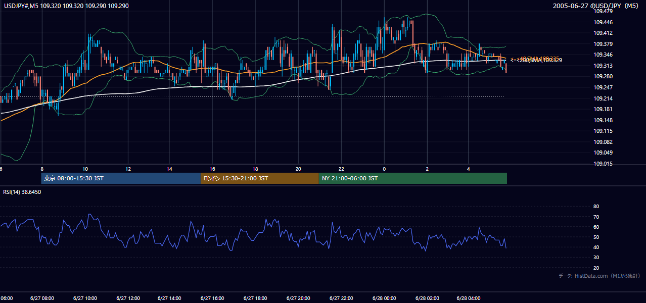
Task: Click the NY 21:00-06:00 JST session bar
Action: 413,178
